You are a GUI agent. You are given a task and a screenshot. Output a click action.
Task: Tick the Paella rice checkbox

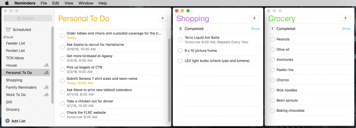(x=272, y=70)
